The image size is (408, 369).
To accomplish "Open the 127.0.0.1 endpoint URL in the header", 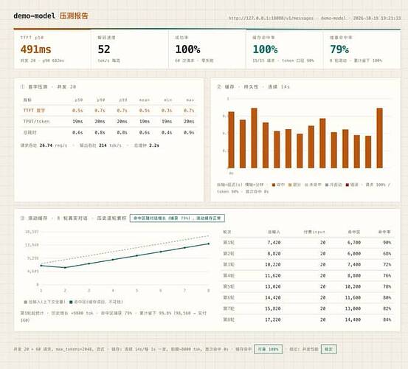I will pos(271,18).
